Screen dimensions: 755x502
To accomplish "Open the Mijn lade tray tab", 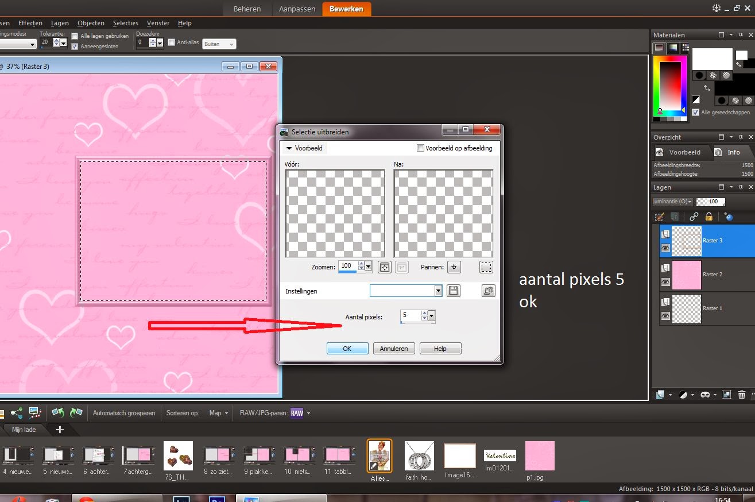I will [x=25, y=430].
